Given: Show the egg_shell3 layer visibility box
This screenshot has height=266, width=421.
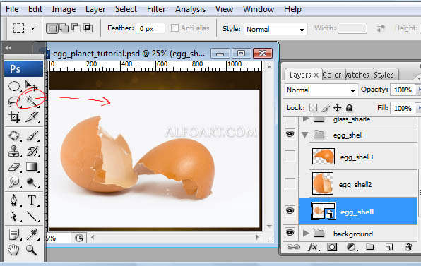Looking at the screenshot, I should [290, 156].
